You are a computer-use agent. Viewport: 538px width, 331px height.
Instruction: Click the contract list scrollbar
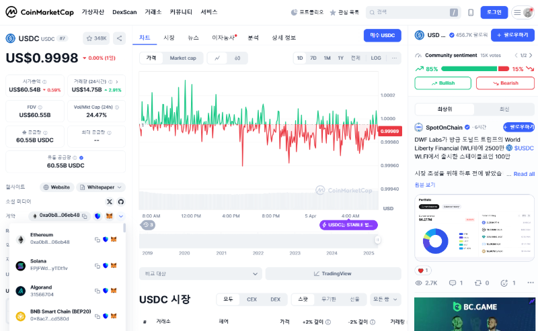pos(124,228)
